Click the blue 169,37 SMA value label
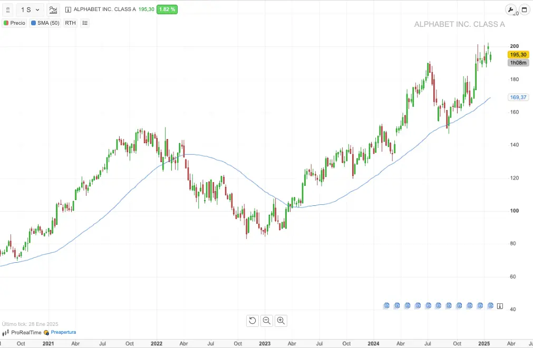This screenshot has width=533, height=348. [518, 97]
